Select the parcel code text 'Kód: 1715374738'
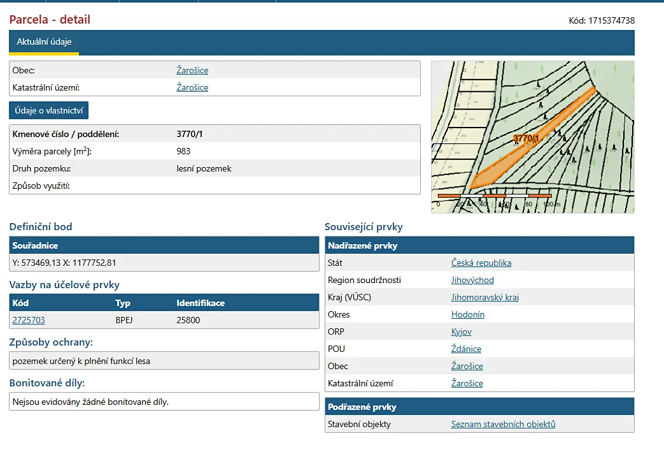Screen dimensions: 664x452 point(602,20)
